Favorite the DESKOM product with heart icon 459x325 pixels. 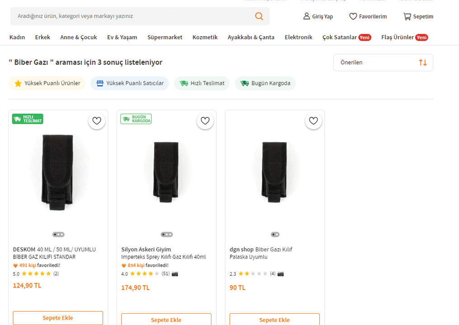pos(97,121)
